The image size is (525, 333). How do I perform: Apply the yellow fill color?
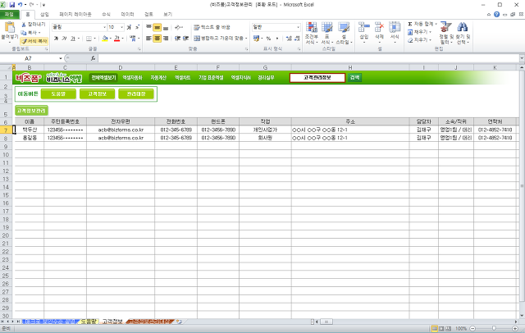pos(105,39)
